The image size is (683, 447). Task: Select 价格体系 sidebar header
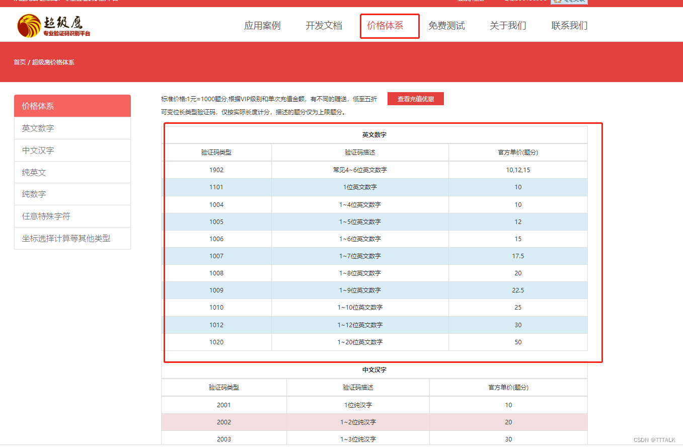coord(72,106)
